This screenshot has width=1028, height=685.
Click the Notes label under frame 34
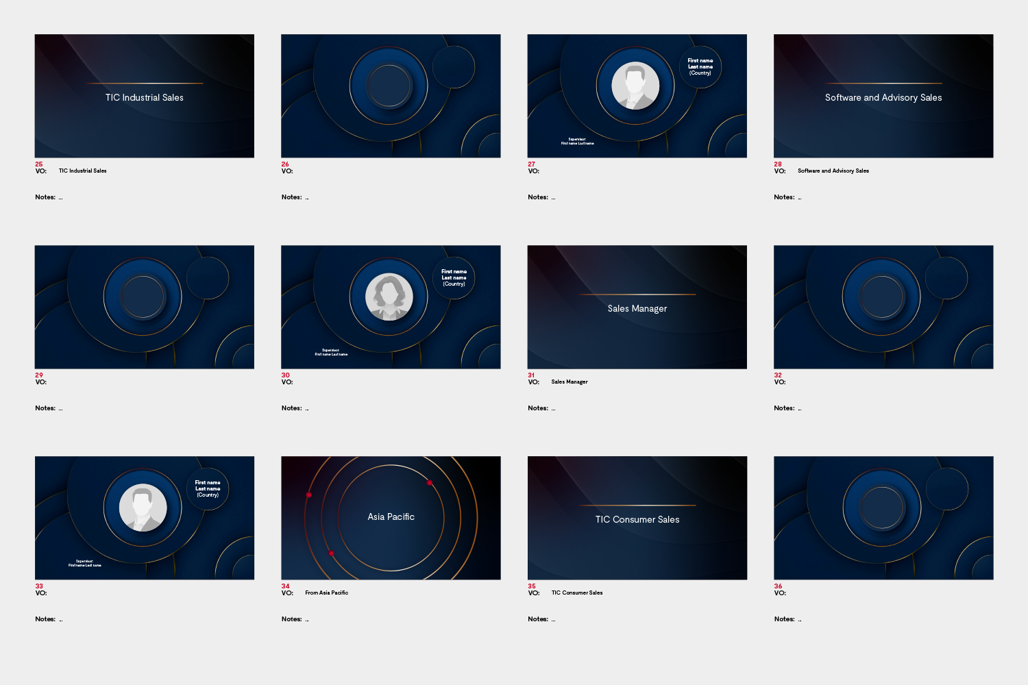pyautogui.click(x=291, y=619)
